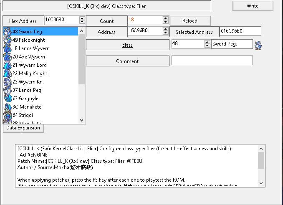Click the Write button
Screen dimensions: 283x205
point(253,6)
